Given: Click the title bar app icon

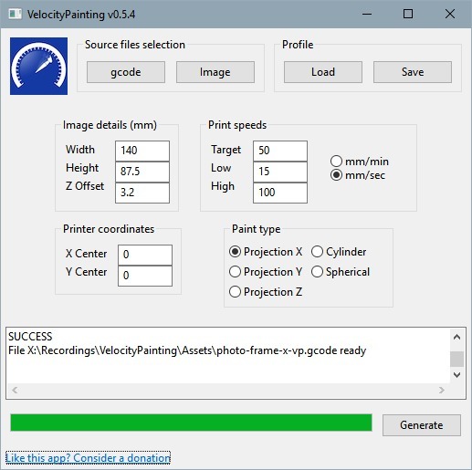Looking at the screenshot, I should (16, 14).
